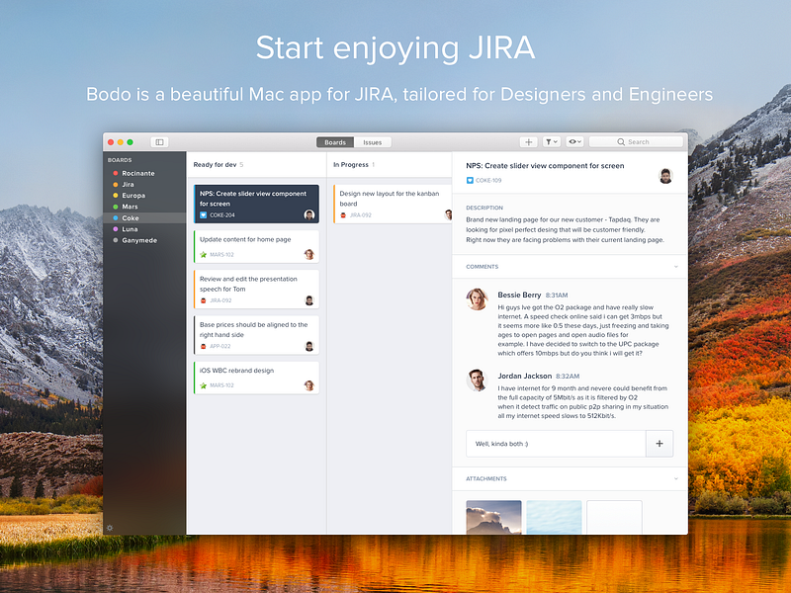
Task: Open settings gear at sidebar bottom
Action: 110,528
